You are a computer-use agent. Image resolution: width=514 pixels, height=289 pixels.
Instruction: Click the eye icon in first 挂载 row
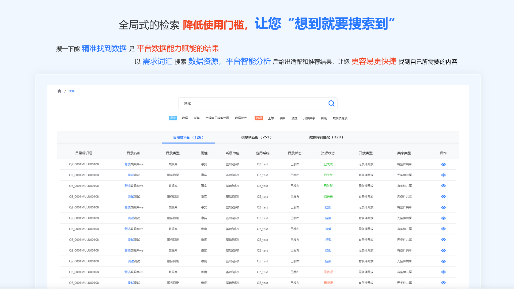pos(443,207)
